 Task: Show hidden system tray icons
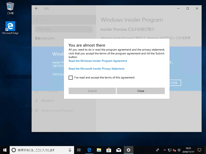pyautogui.click(x=165, y=150)
